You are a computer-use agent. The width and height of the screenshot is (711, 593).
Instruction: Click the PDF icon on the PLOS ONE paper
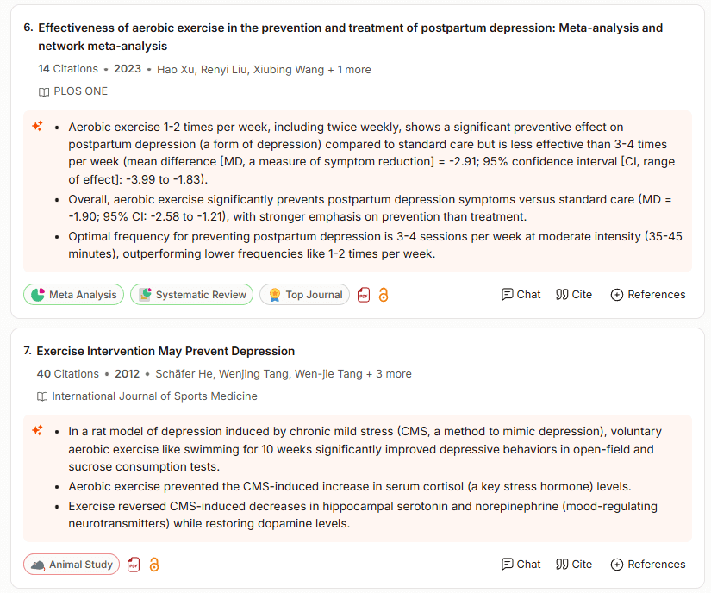coord(364,295)
